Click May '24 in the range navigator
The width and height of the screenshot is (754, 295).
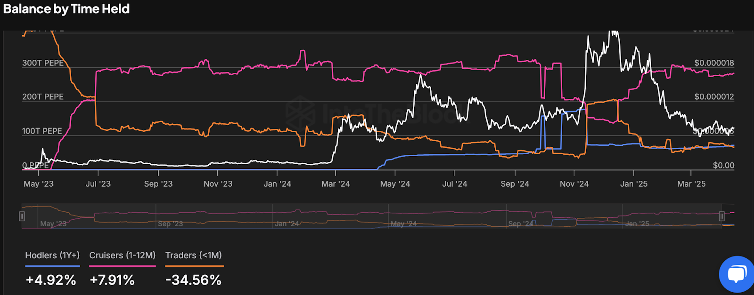pyautogui.click(x=403, y=224)
